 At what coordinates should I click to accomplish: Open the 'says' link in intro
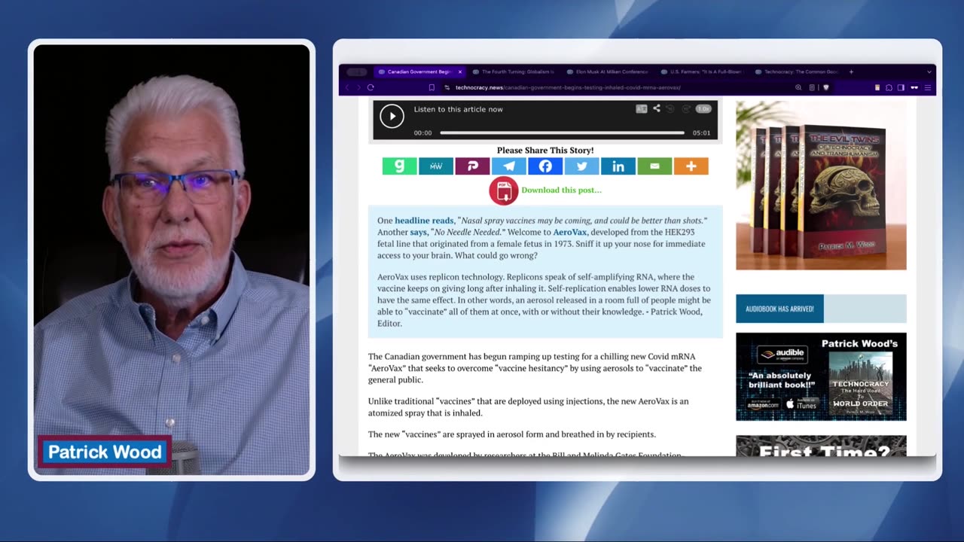coord(418,233)
